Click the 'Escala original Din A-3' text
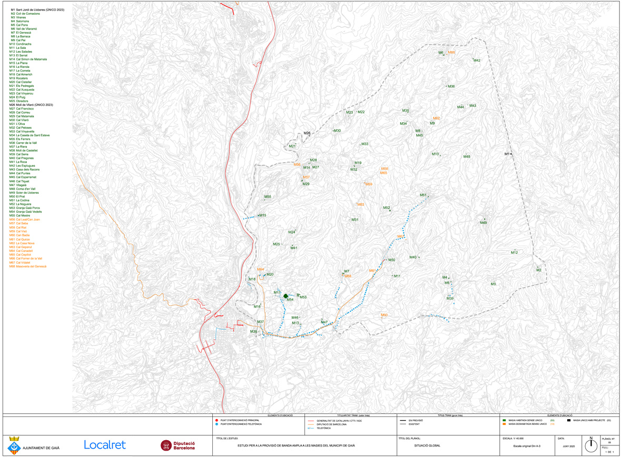Viewport: 622px width, 457px height. pos(527,446)
